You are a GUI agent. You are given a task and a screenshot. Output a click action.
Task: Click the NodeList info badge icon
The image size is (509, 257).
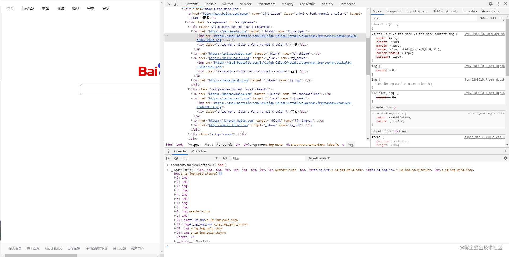pyautogui.click(x=220, y=174)
